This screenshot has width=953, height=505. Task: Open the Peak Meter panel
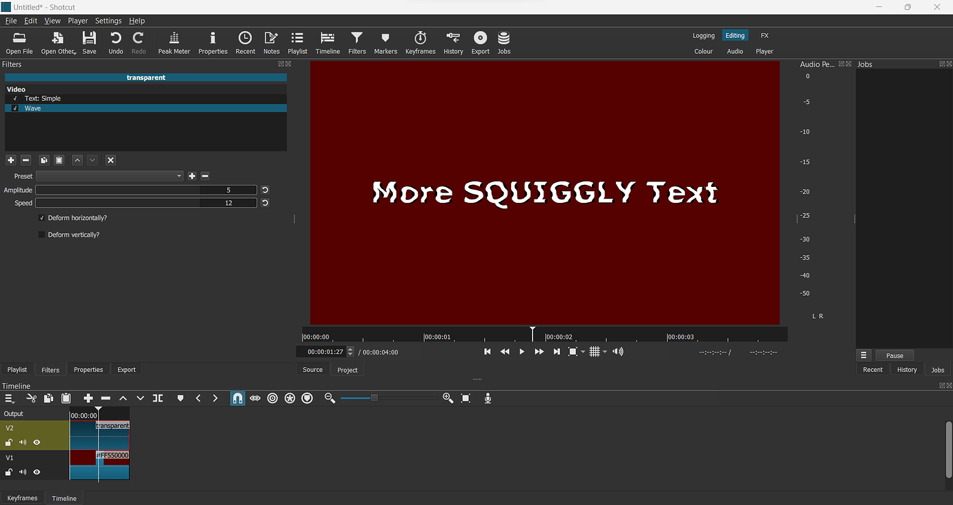pyautogui.click(x=174, y=42)
